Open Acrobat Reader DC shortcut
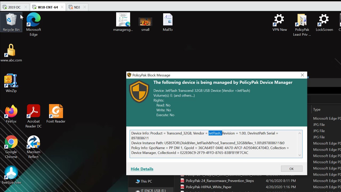This screenshot has height=192, width=341. (x=34, y=116)
